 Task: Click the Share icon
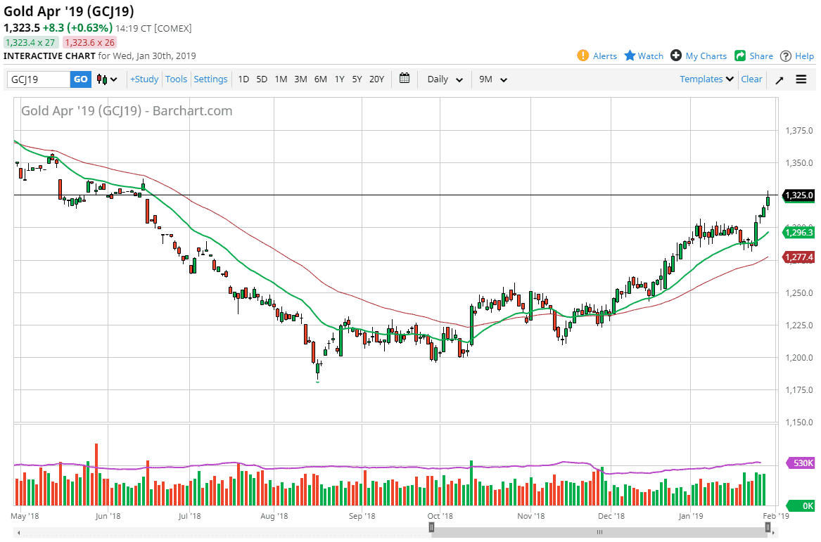[x=753, y=56]
